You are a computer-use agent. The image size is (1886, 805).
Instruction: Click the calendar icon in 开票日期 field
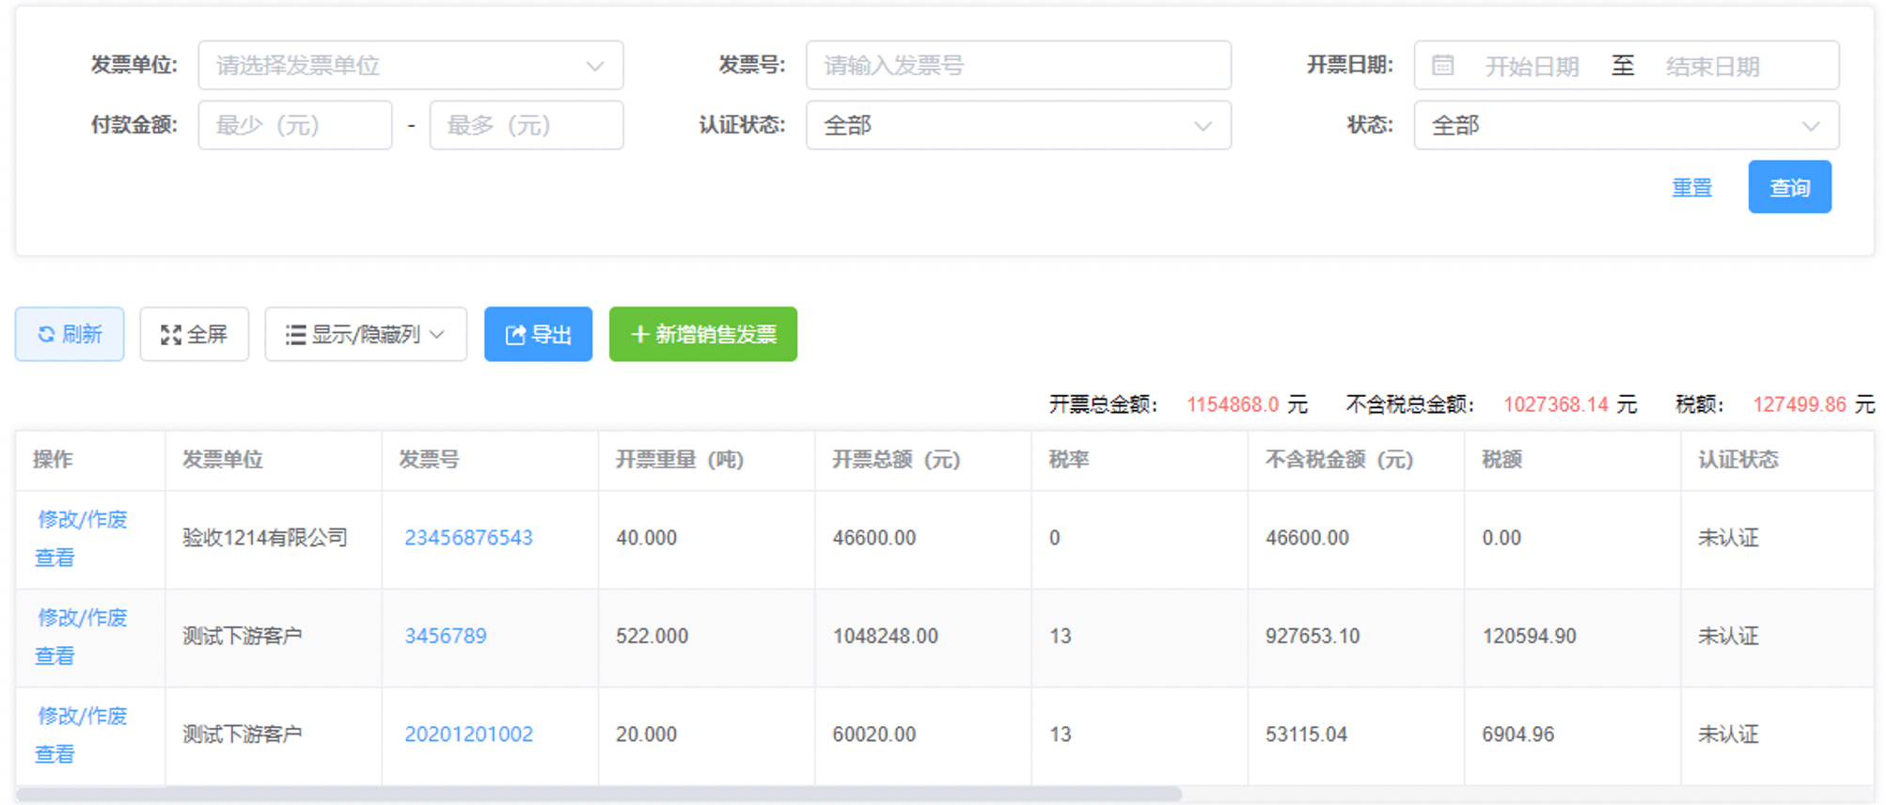(x=1442, y=66)
